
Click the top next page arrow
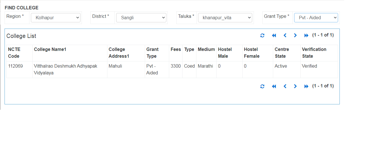(295, 35)
